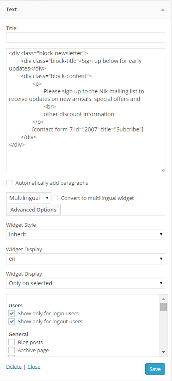Screen dimensions: 172x381
Task: Check Convert to multilingual widget
Action: click(55, 198)
